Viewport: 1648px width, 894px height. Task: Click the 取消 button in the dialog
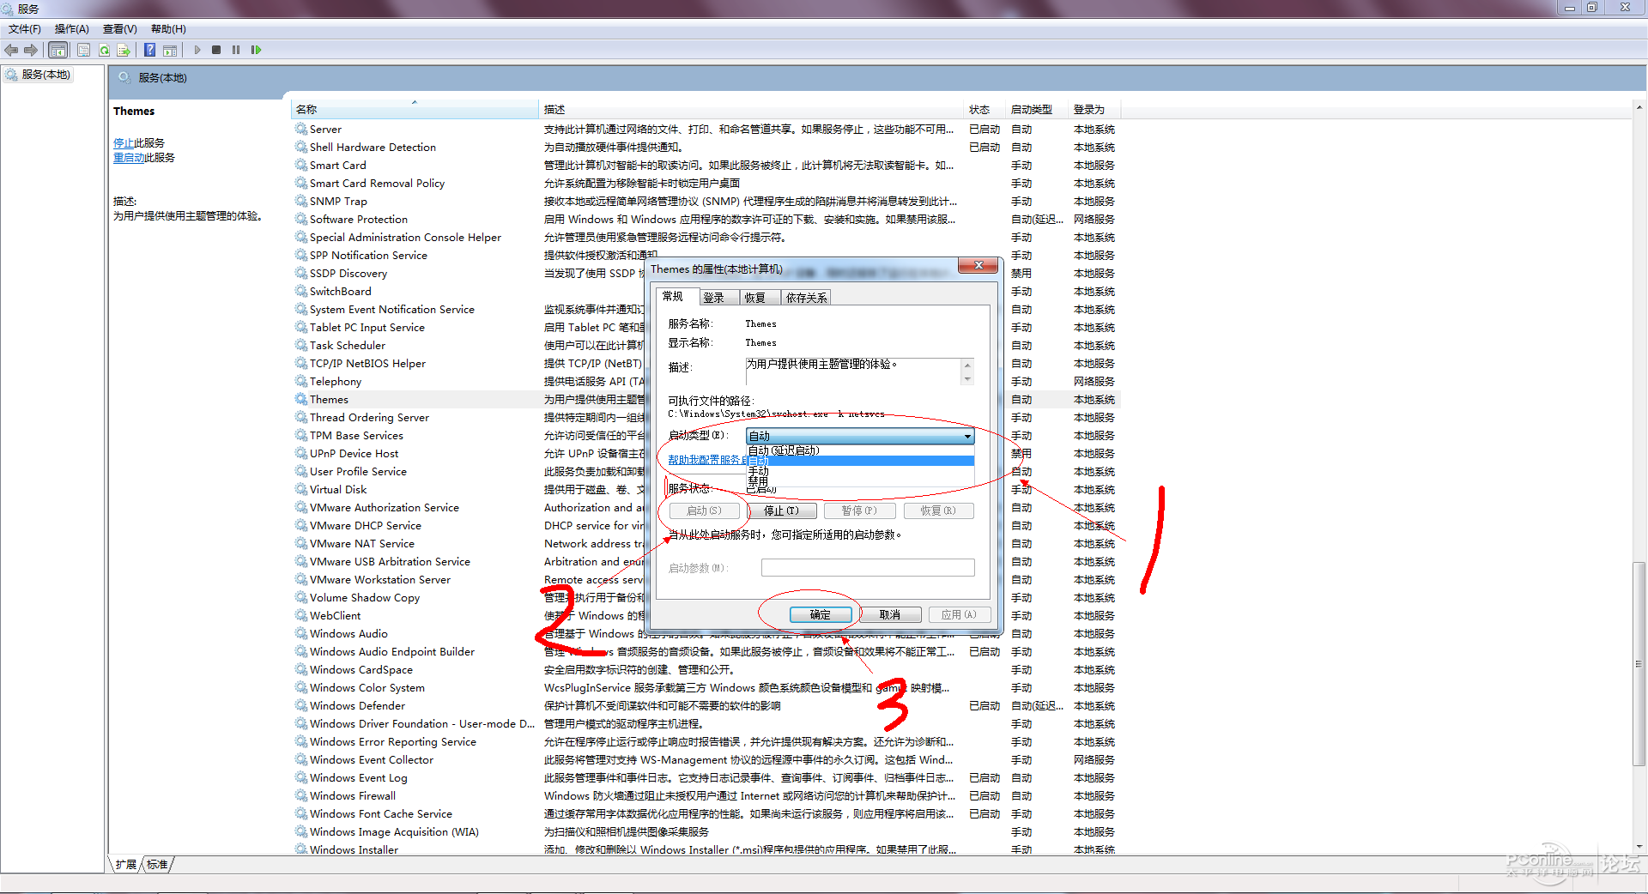(x=890, y=614)
